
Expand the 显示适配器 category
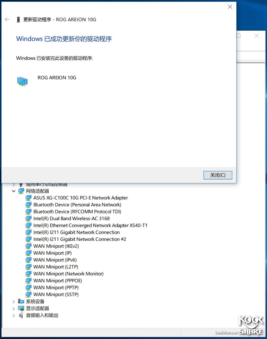(14, 309)
